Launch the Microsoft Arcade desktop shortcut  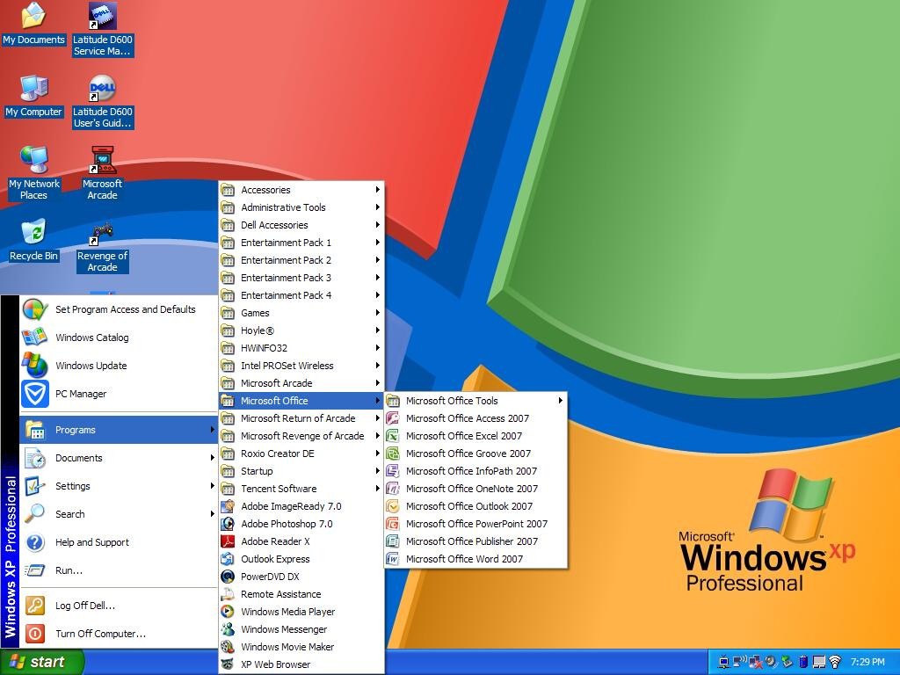pos(103,173)
